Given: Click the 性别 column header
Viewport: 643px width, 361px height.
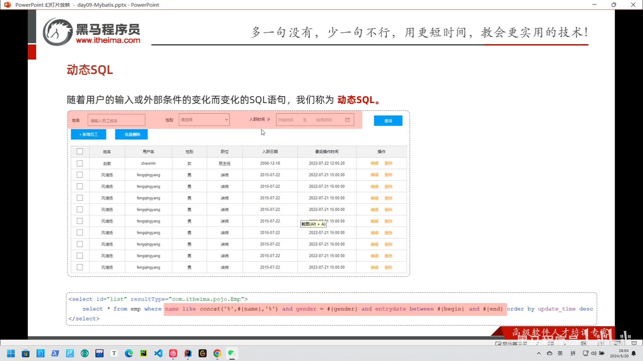Looking at the screenshot, I should (x=189, y=152).
